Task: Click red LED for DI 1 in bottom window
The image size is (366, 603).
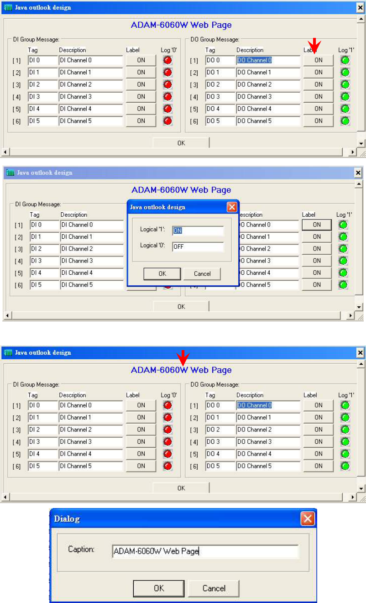Action: (x=167, y=417)
